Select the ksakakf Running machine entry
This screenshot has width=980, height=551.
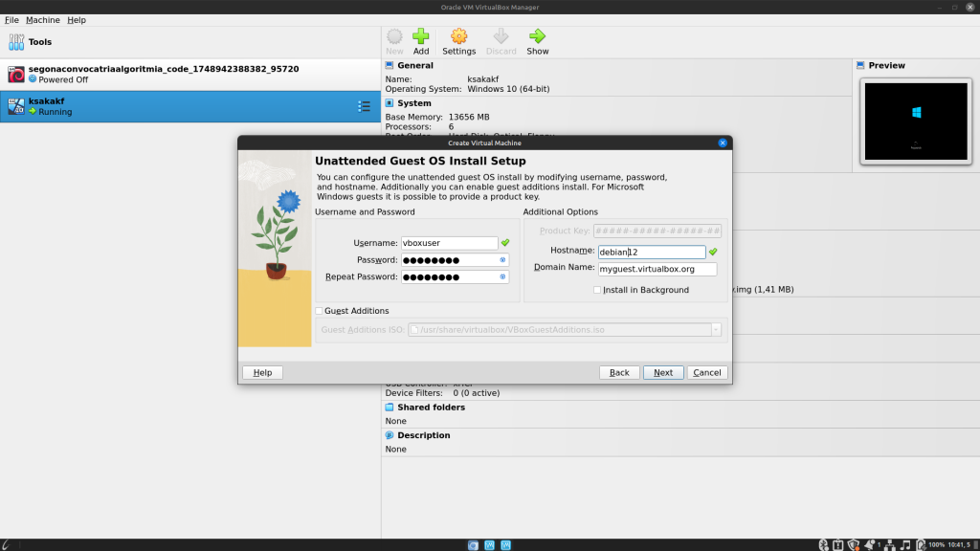tap(190, 106)
